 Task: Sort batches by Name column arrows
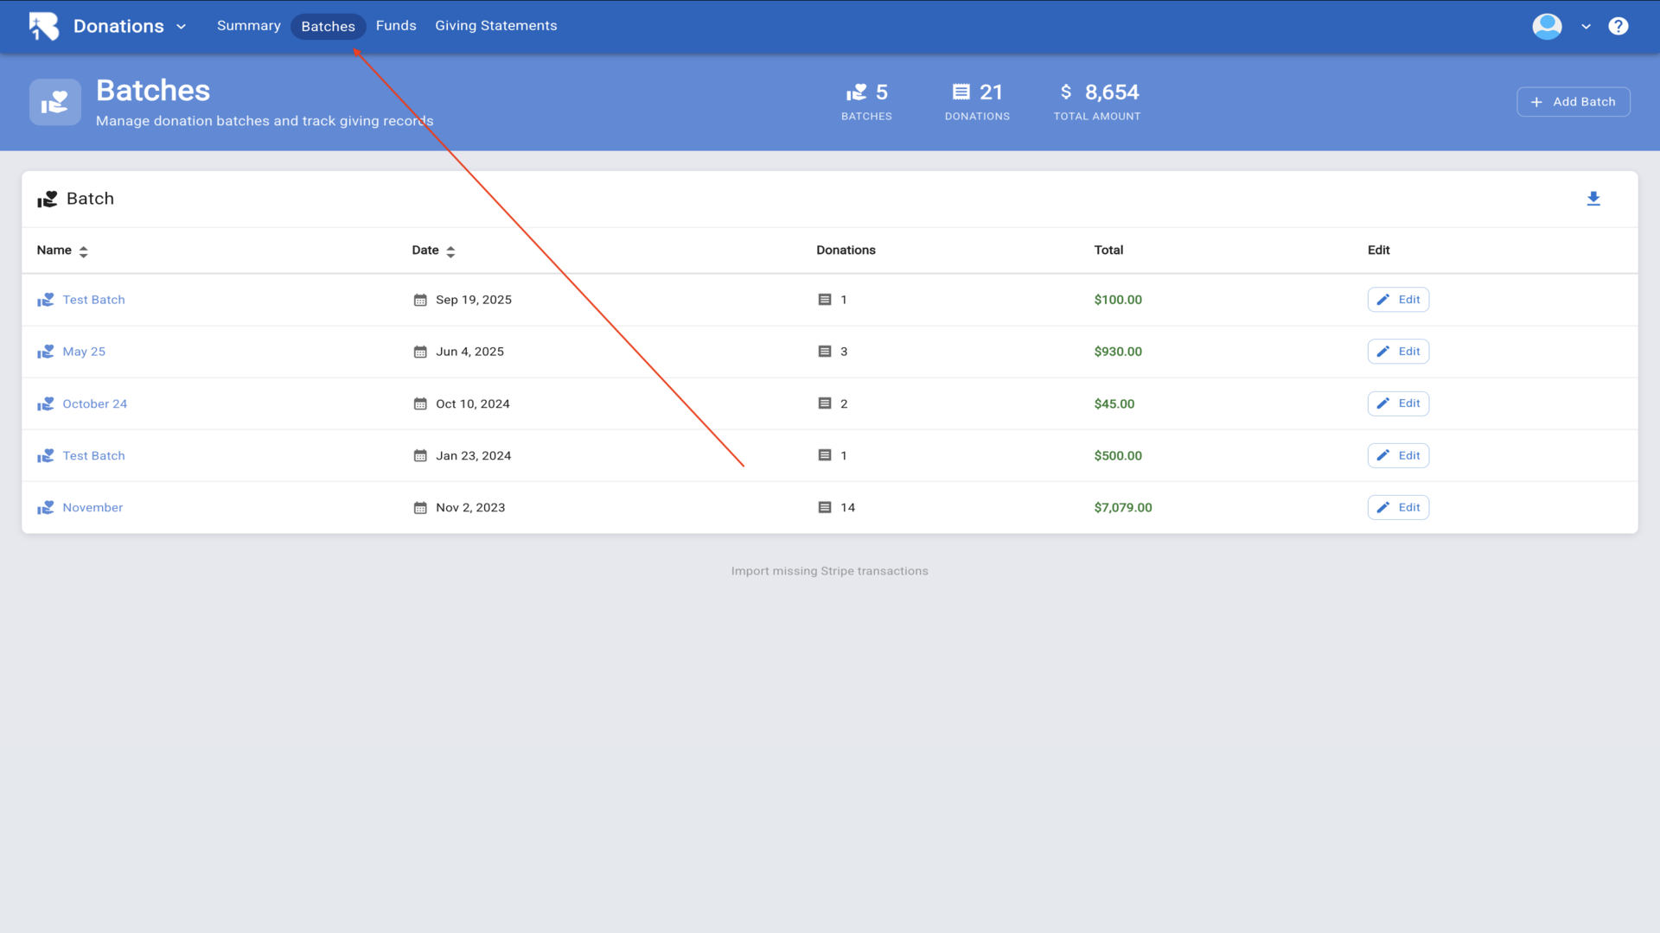coord(84,251)
